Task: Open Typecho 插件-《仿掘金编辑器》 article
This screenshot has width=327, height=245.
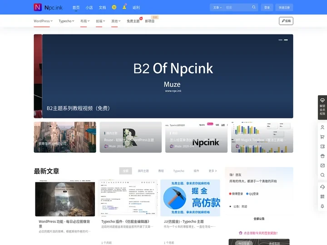Action: point(125,221)
